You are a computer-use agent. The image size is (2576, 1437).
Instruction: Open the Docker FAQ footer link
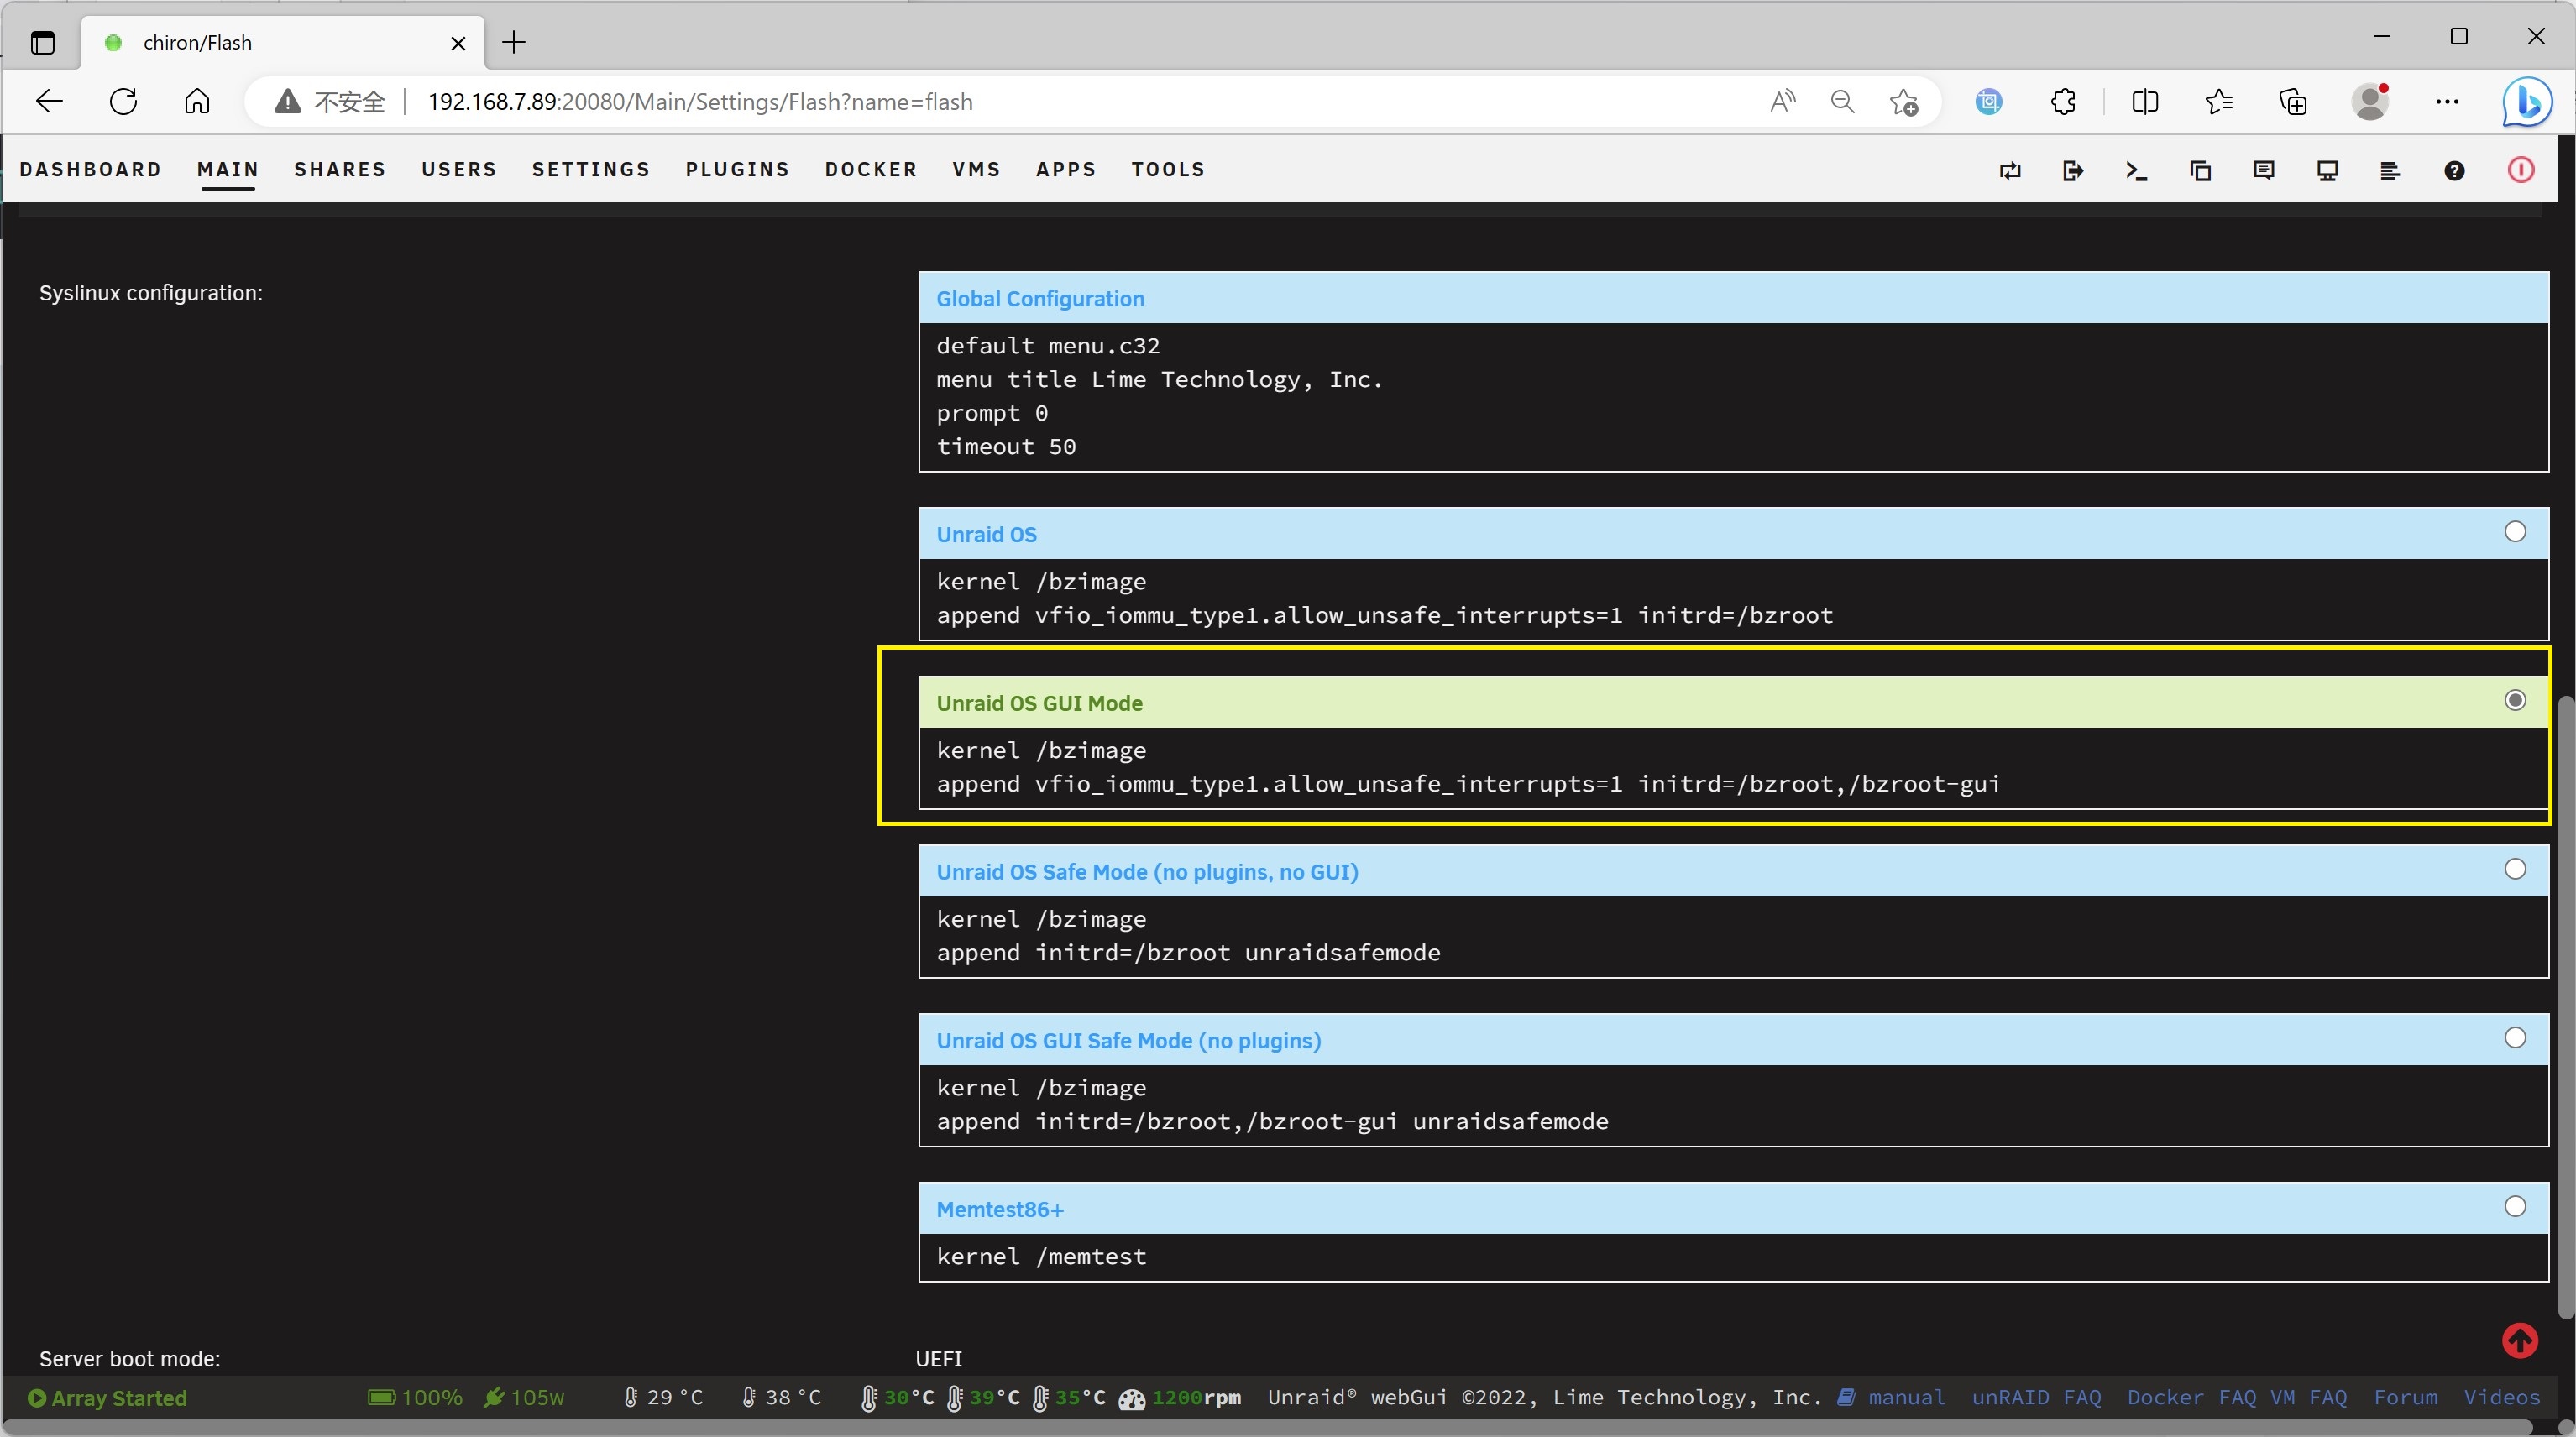(x=2190, y=1398)
